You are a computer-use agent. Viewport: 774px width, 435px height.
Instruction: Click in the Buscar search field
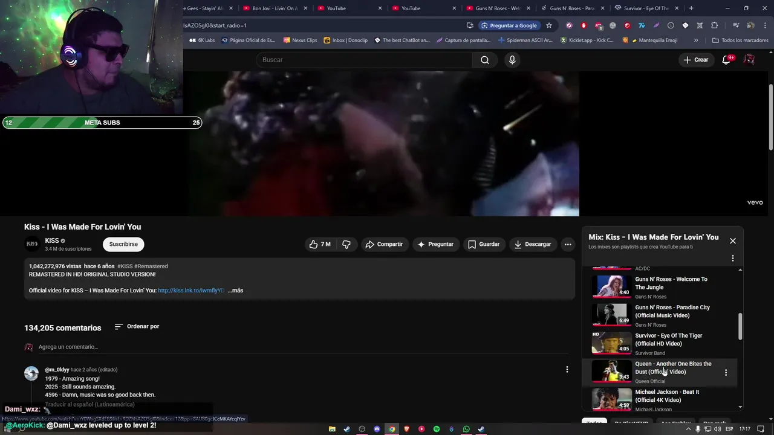[x=364, y=60]
